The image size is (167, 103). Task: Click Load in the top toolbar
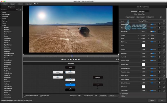[x=13, y=4]
